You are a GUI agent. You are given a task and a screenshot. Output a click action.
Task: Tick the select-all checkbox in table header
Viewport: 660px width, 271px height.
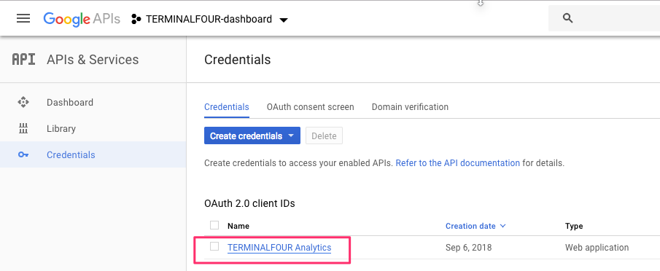[x=214, y=225]
